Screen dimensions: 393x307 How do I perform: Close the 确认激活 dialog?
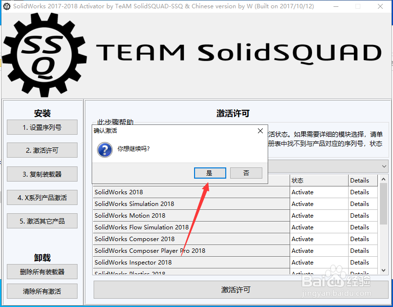(x=260, y=131)
